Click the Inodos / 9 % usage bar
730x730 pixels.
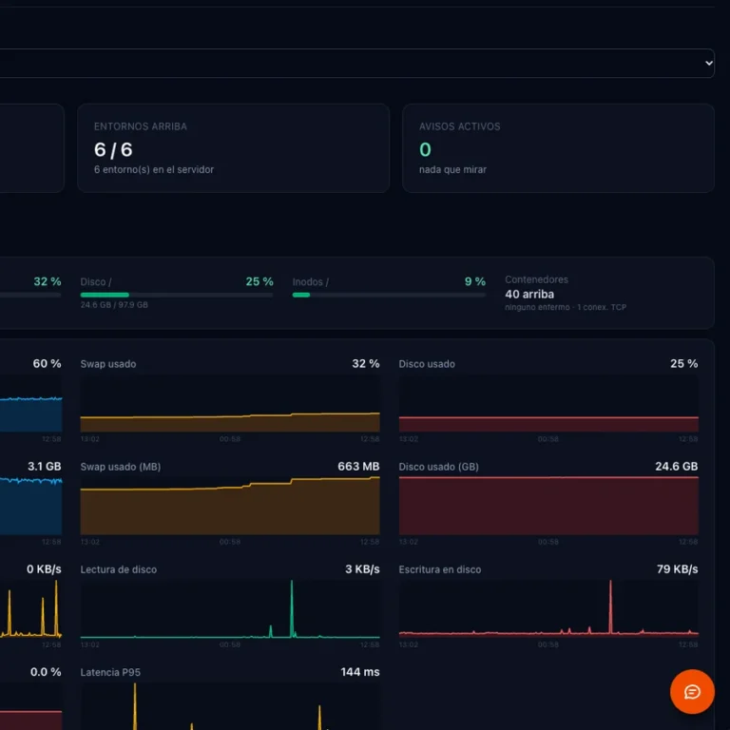point(389,295)
